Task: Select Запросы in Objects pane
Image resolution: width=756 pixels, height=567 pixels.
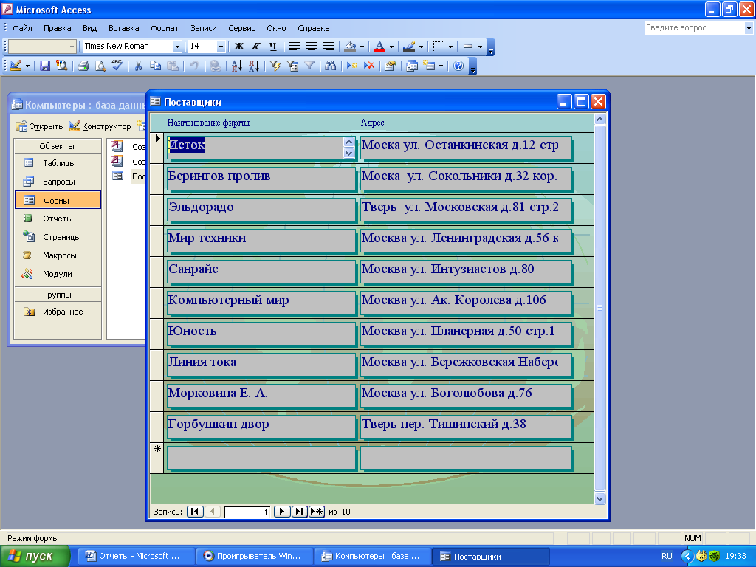Action: 58,182
